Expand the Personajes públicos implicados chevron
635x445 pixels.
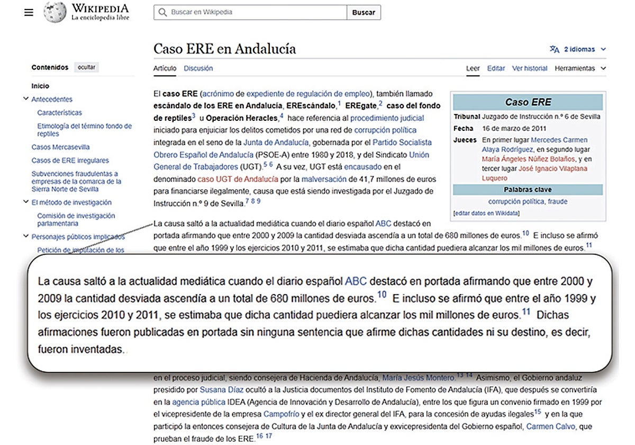click(26, 237)
